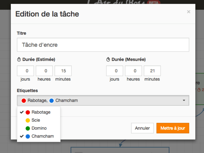Click the Titre text field
204x153 pixels.
coord(103,45)
